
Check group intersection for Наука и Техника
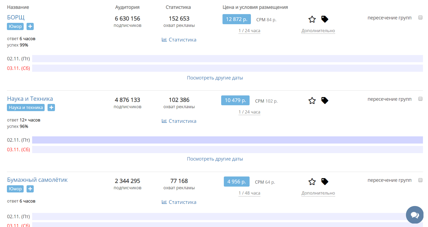pyautogui.click(x=420, y=99)
